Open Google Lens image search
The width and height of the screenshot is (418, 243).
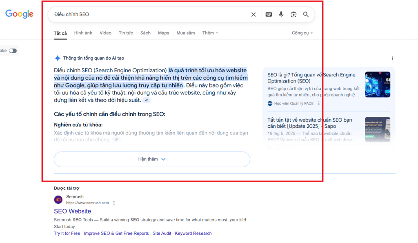click(293, 15)
